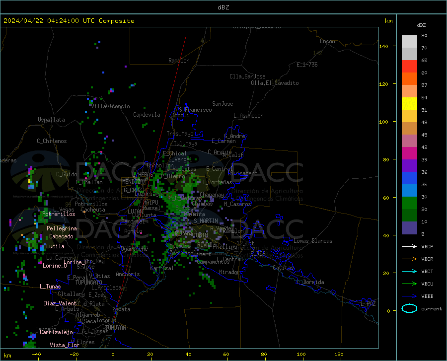Click the 'Divisadero' map label

(242, 173)
